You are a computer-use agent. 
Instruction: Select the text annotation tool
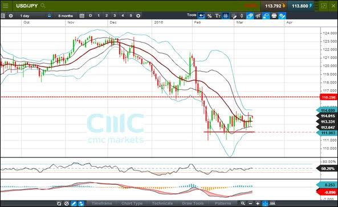click(218, 16)
